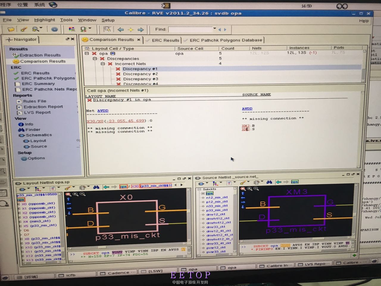Click the AVDD net link under Layout Name
The height and width of the screenshot is (286, 381).
pos(103,111)
